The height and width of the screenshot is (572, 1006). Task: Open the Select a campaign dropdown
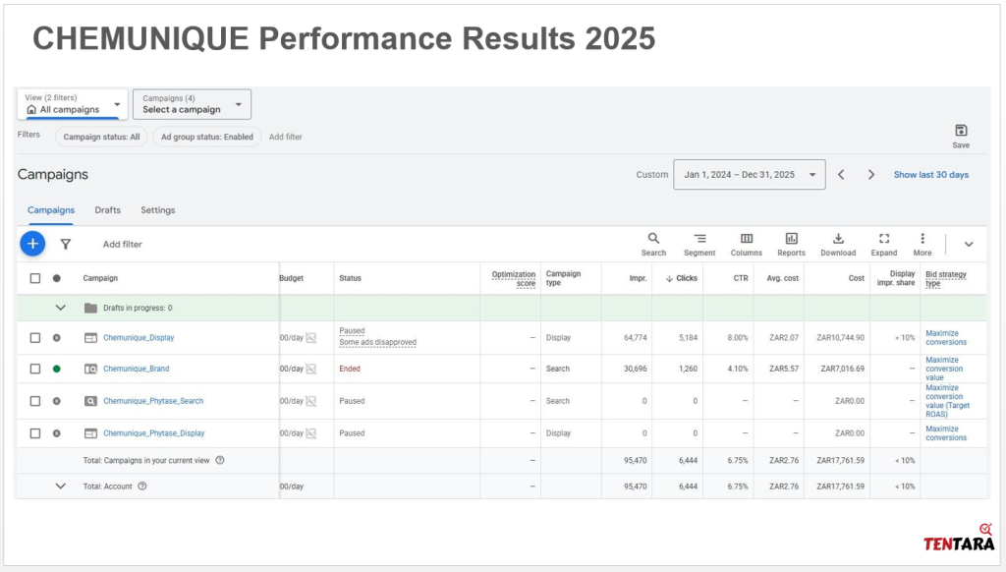click(192, 104)
